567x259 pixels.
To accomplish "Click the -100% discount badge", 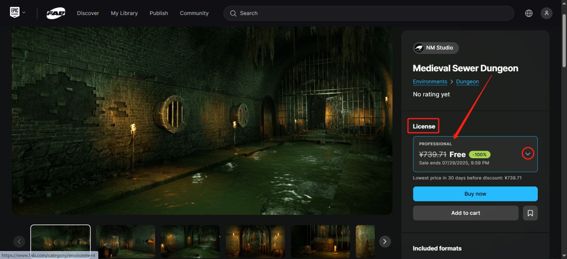I will coord(480,155).
